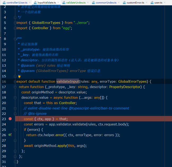
Task: Collapse the if (errors) block at line 25
Action: [x=15, y=130]
